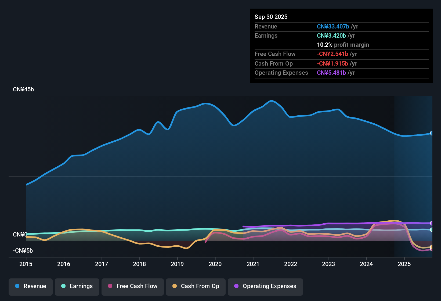Select the 10.2% profit margin text
441x301 pixels.
(x=343, y=45)
